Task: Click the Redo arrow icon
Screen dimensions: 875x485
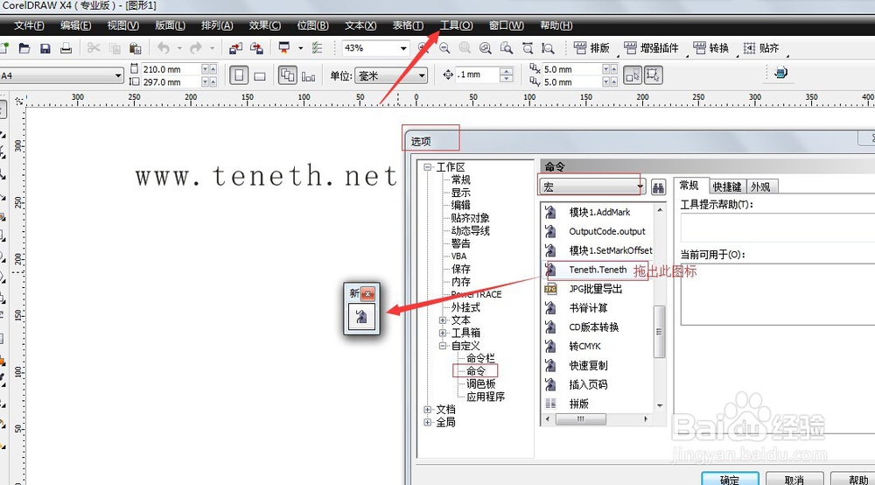Action: coord(195,48)
